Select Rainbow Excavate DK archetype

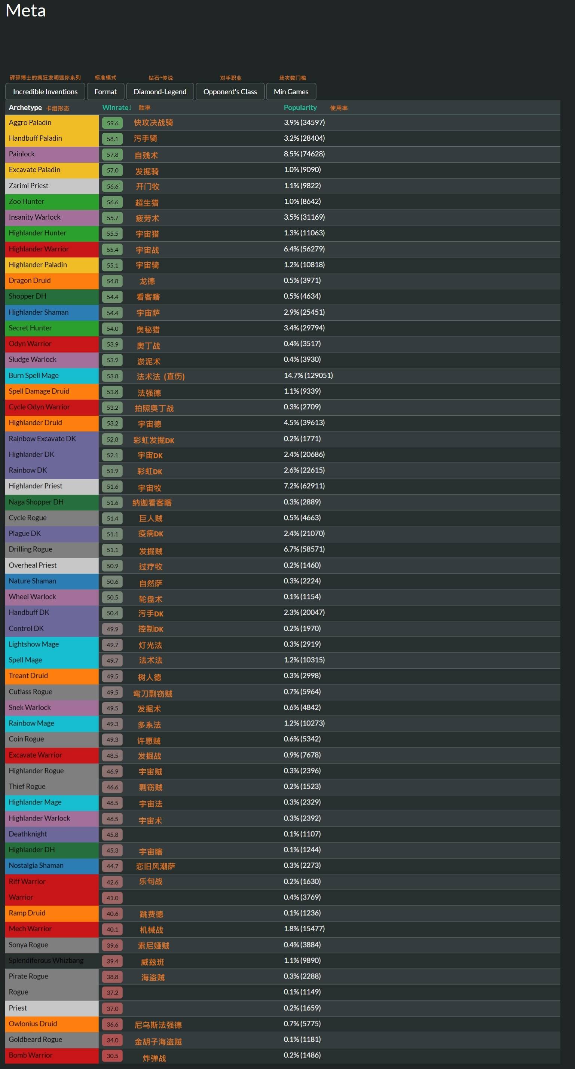[x=52, y=439]
